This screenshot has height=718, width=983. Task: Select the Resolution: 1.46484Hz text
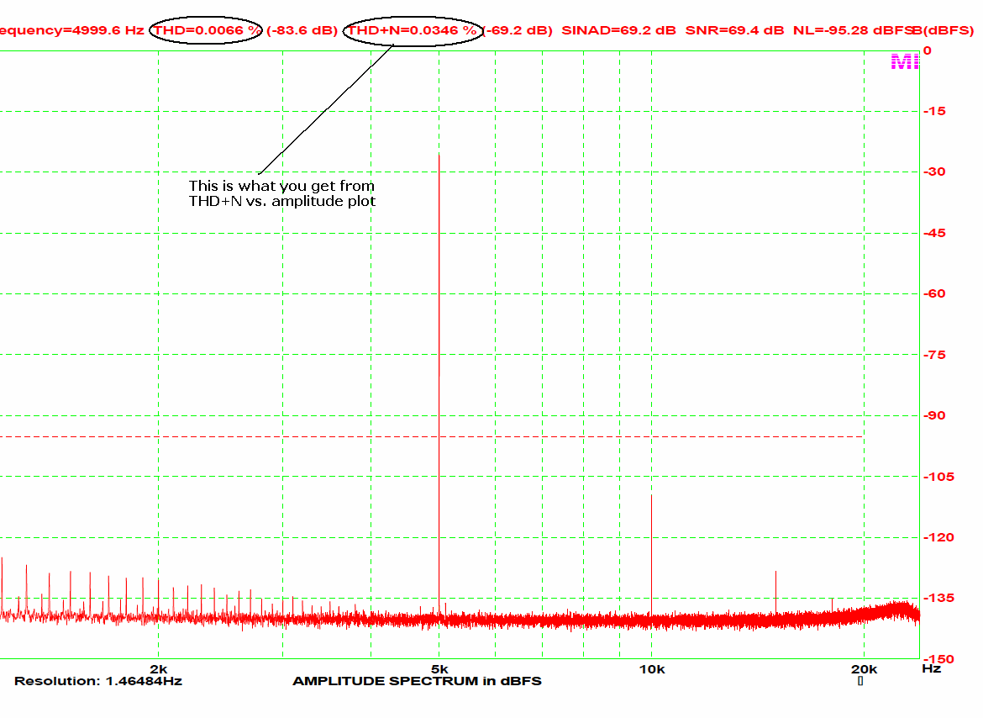pyautogui.click(x=98, y=682)
